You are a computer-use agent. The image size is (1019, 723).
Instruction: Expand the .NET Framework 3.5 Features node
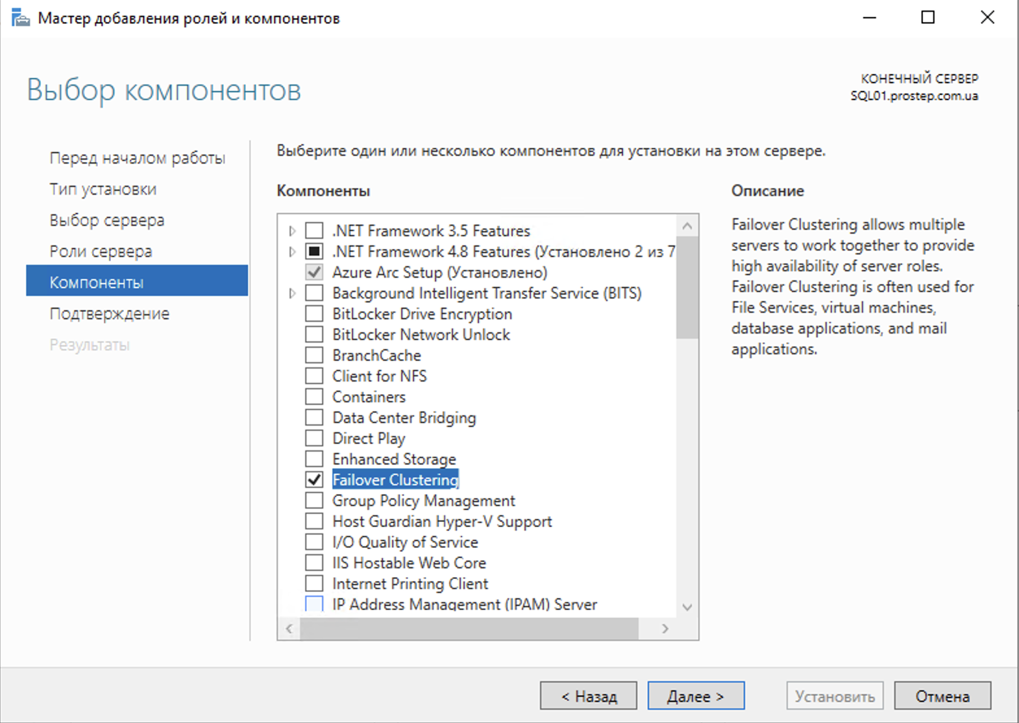click(292, 231)
